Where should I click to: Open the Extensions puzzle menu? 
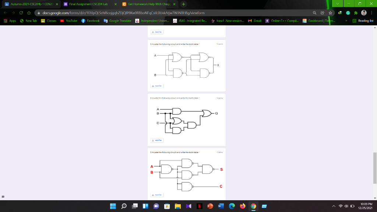tap(356, 13)
